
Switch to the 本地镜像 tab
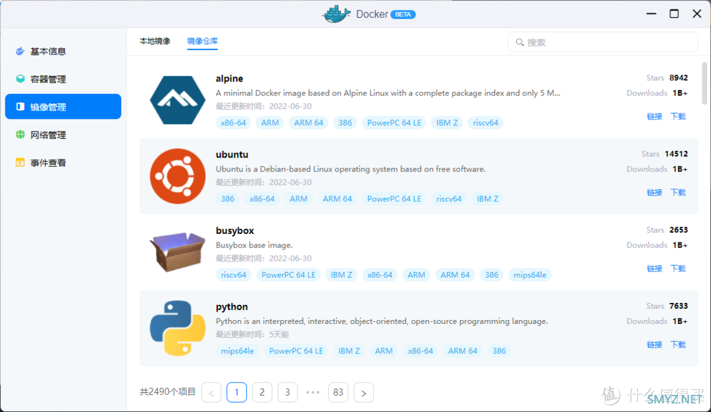pyautogui.click(x=155, y=41)
